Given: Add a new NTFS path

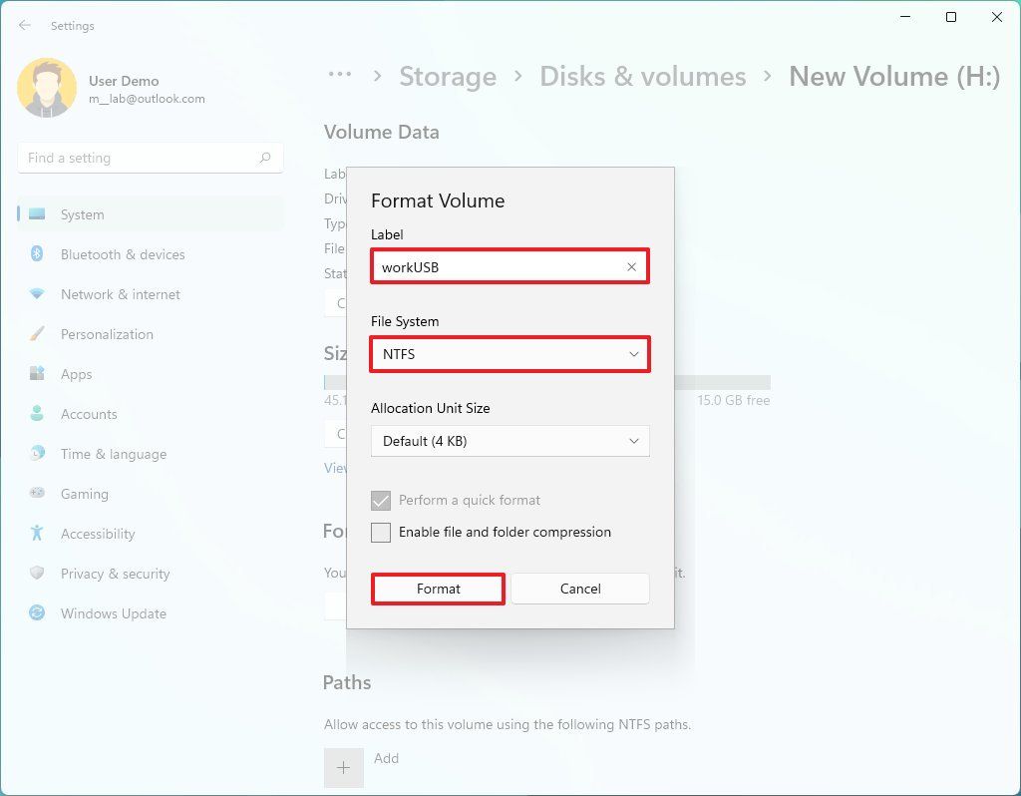Looking at the screenshot, I should [344, 767].
